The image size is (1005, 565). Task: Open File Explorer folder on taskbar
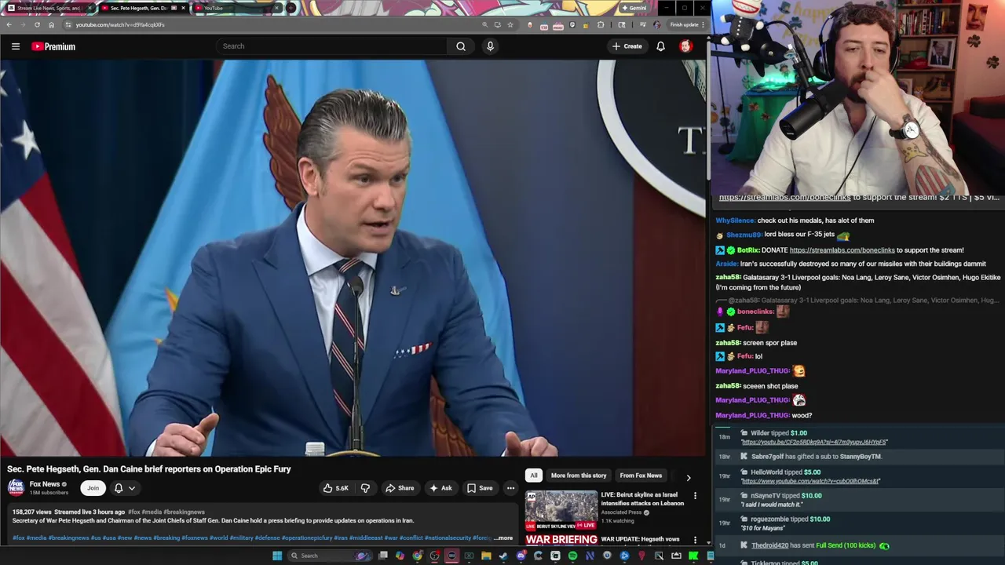486,556
